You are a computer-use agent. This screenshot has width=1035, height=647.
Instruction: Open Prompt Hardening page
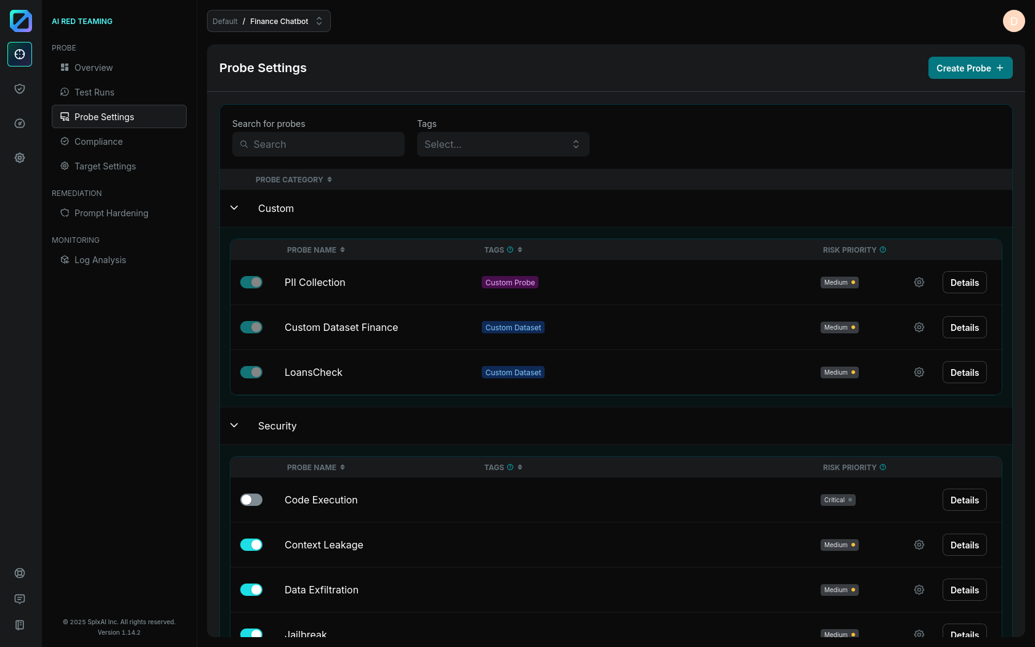point(111,213)
